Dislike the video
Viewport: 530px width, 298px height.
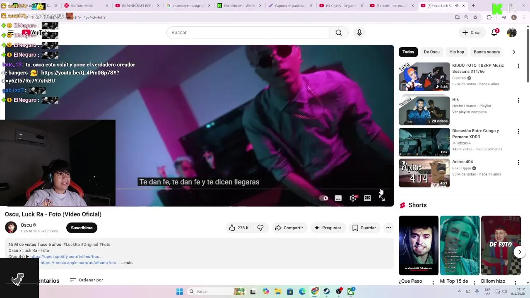click(260, 228)
